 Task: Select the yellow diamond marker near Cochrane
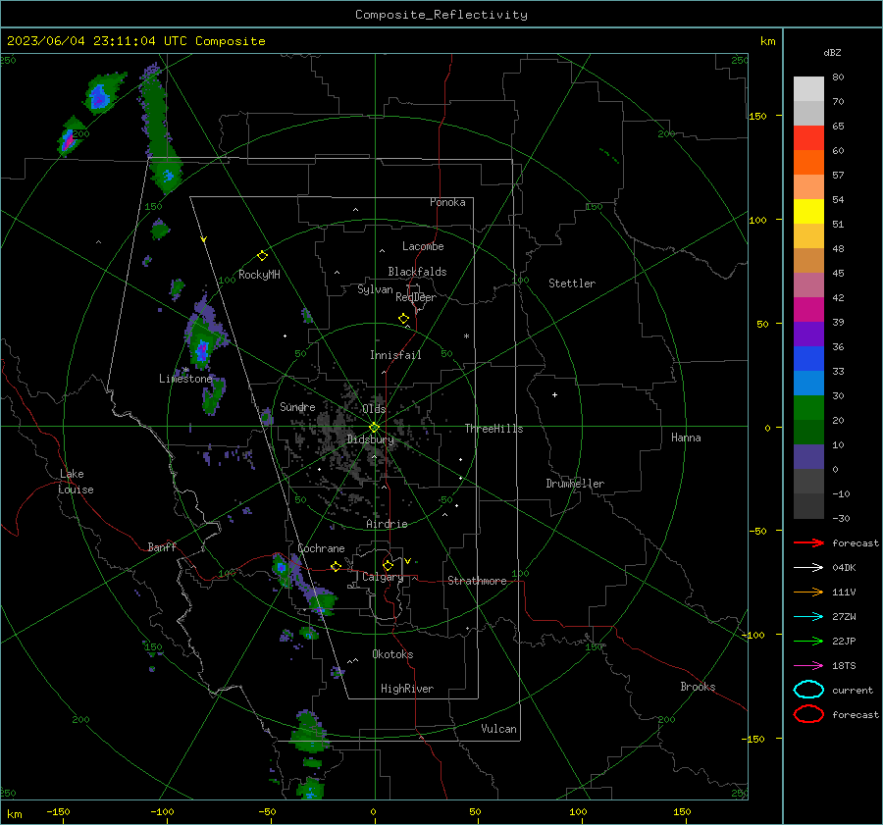pyautogui.click(x=336, y=566)
